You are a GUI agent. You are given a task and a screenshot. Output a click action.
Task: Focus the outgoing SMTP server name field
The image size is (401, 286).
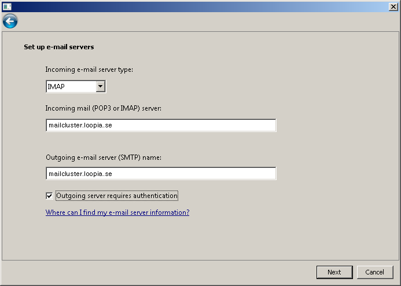tap(161, 174)
